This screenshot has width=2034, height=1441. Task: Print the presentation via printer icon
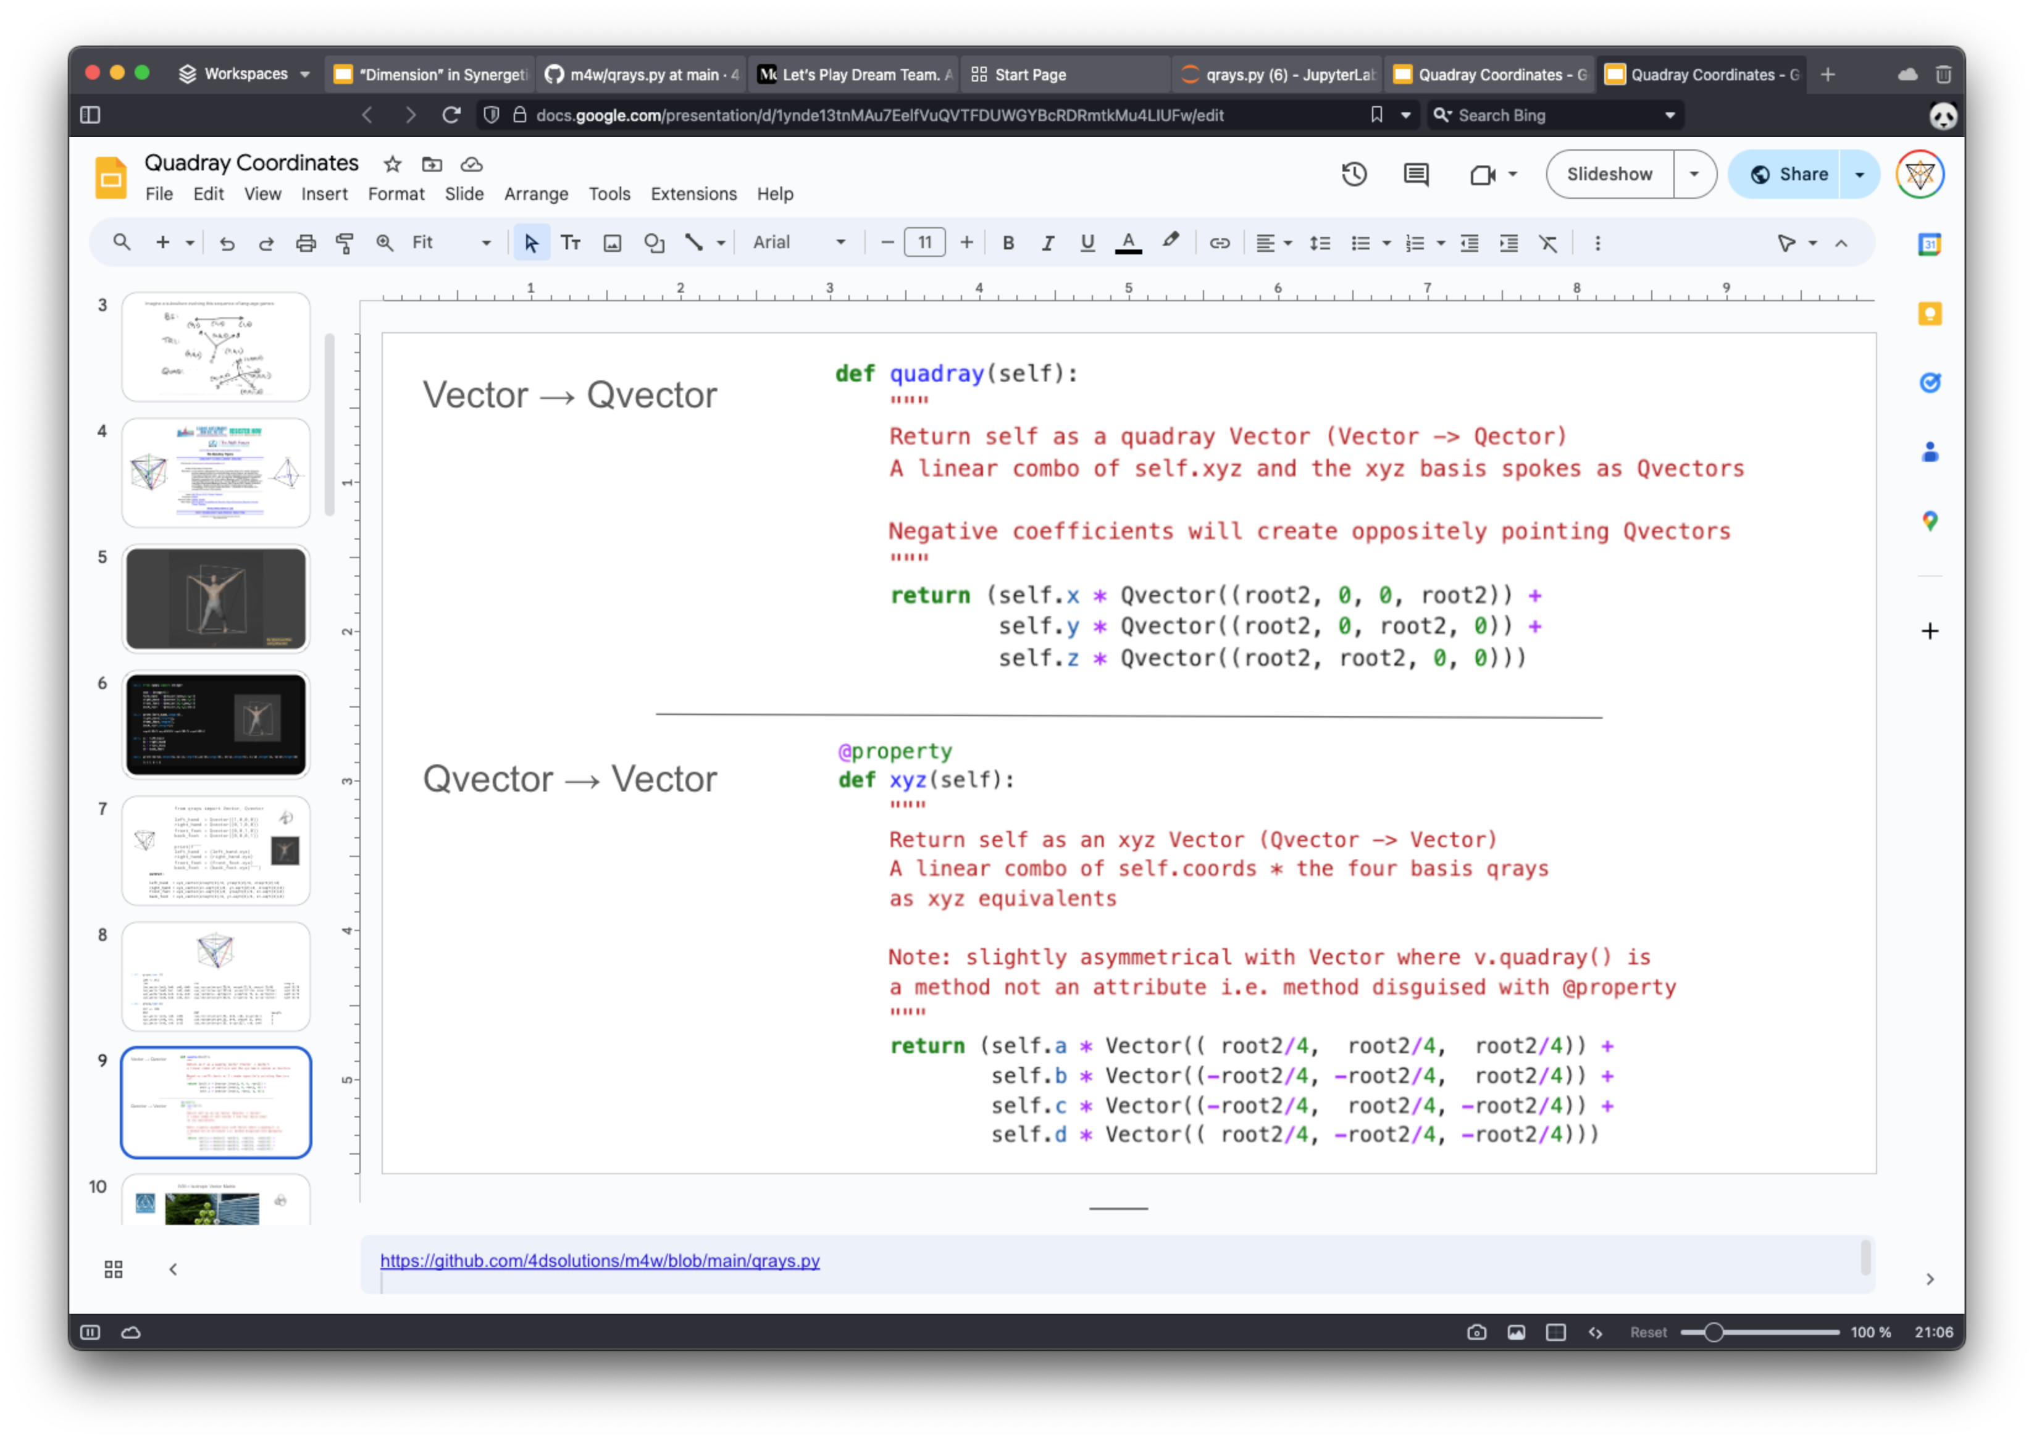[x=305, y=242]
